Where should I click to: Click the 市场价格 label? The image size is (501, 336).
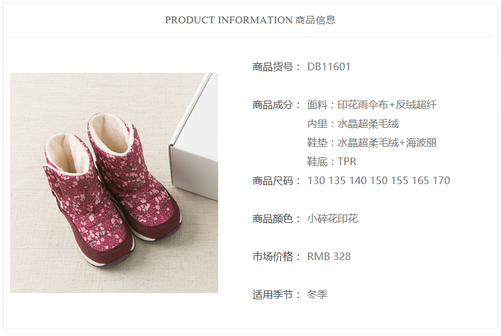[x=273, y=257]
